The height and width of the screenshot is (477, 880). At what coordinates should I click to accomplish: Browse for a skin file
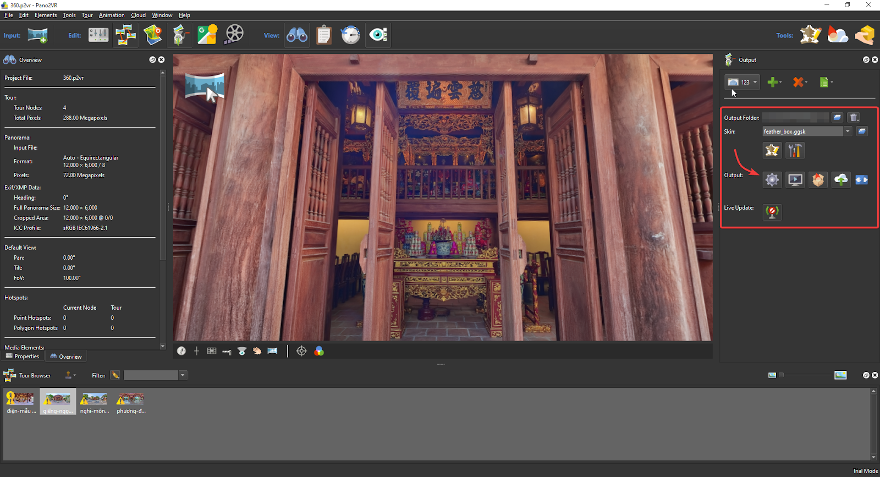coord(862,131)
